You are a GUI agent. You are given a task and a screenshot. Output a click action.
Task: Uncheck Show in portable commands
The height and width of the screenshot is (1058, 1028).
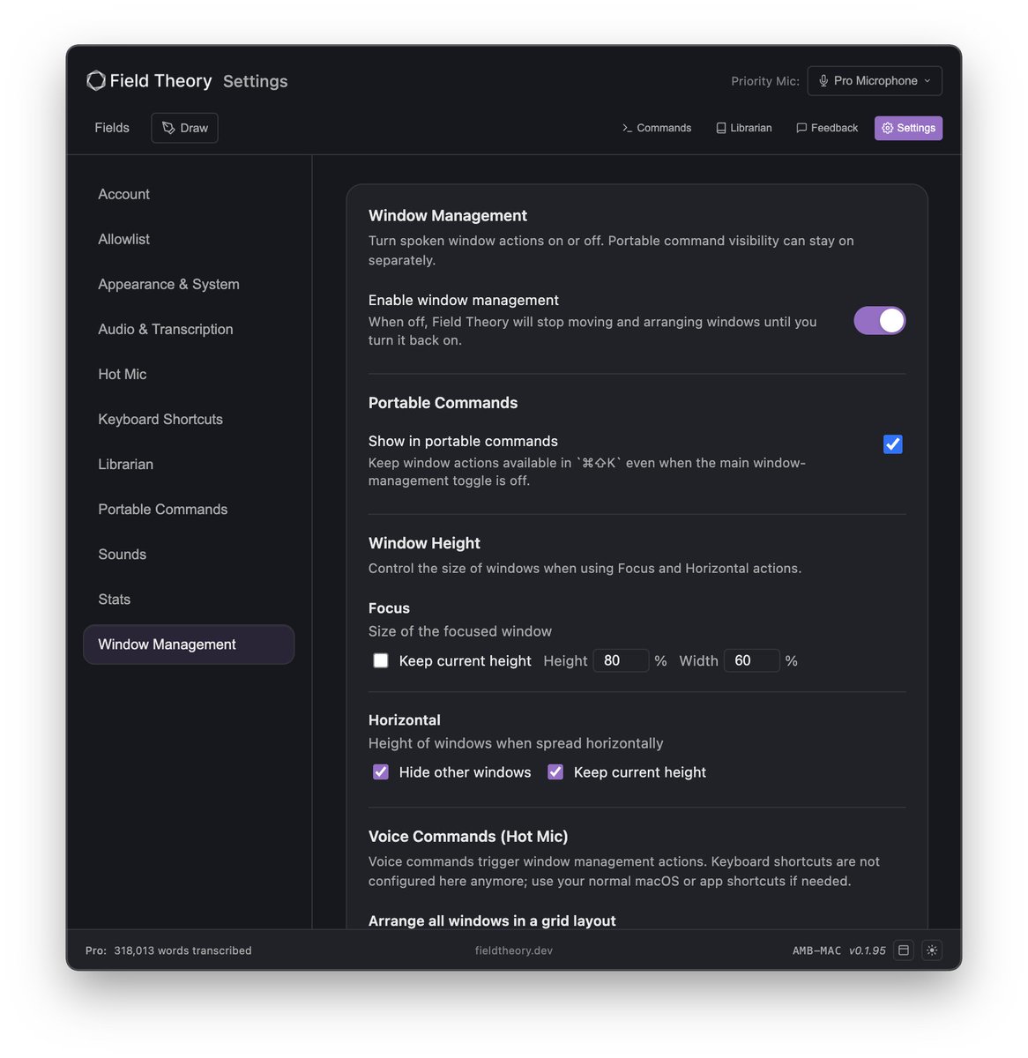[x=893, y=444]
